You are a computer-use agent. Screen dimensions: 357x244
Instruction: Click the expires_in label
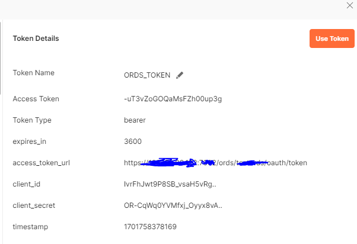30,142
